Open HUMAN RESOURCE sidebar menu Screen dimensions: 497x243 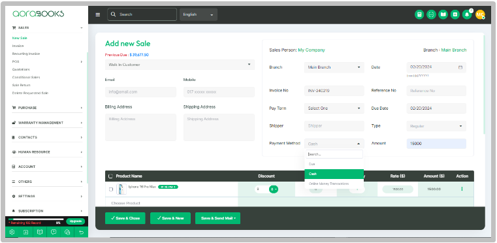pos(47,152)
